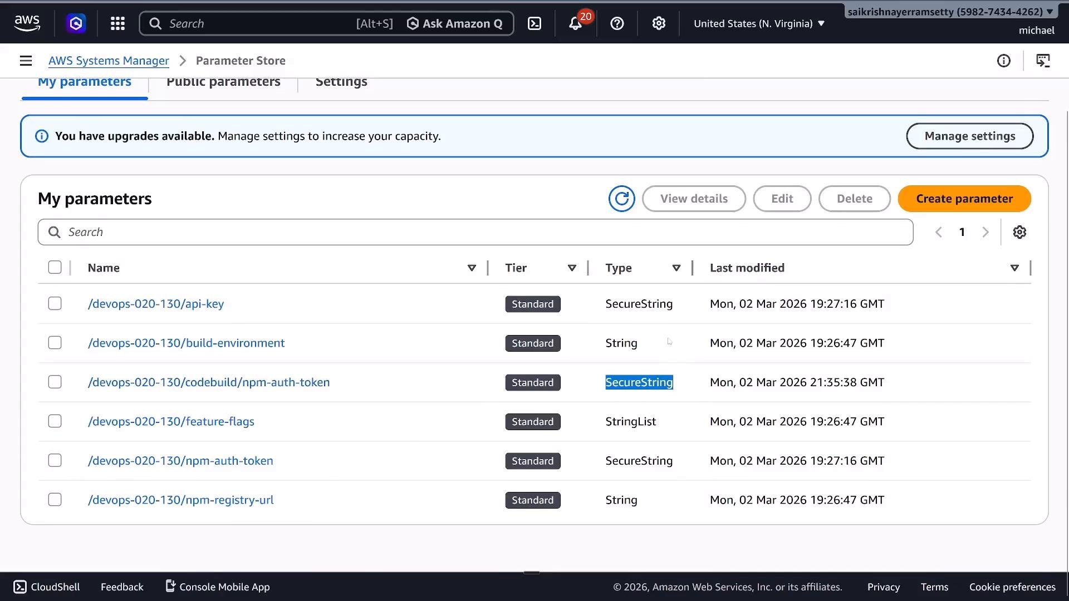Open console settings gear in top bar
The image size is (1069, 601).
659,23
